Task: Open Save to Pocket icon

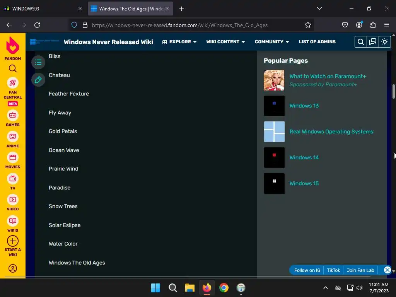Action: tap(345, 25)
